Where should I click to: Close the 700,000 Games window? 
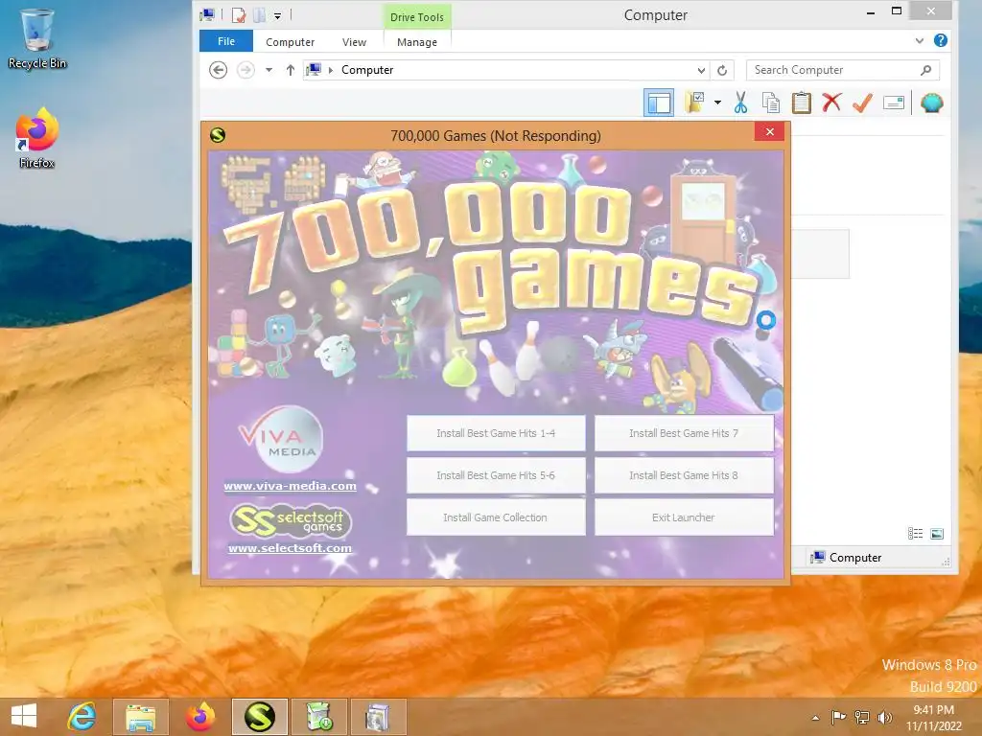(770, 131)
